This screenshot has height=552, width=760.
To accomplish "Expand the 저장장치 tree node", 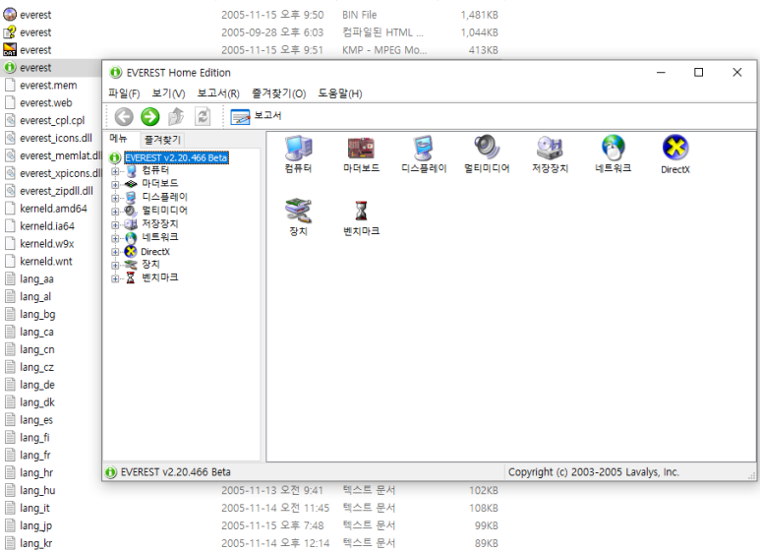I will point(115,224).
